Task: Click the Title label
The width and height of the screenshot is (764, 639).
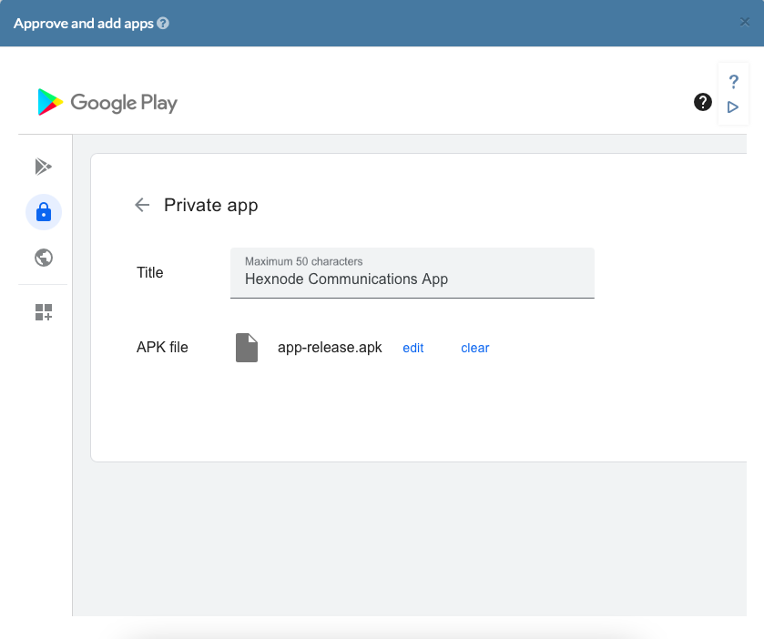Action: [150, 273]
